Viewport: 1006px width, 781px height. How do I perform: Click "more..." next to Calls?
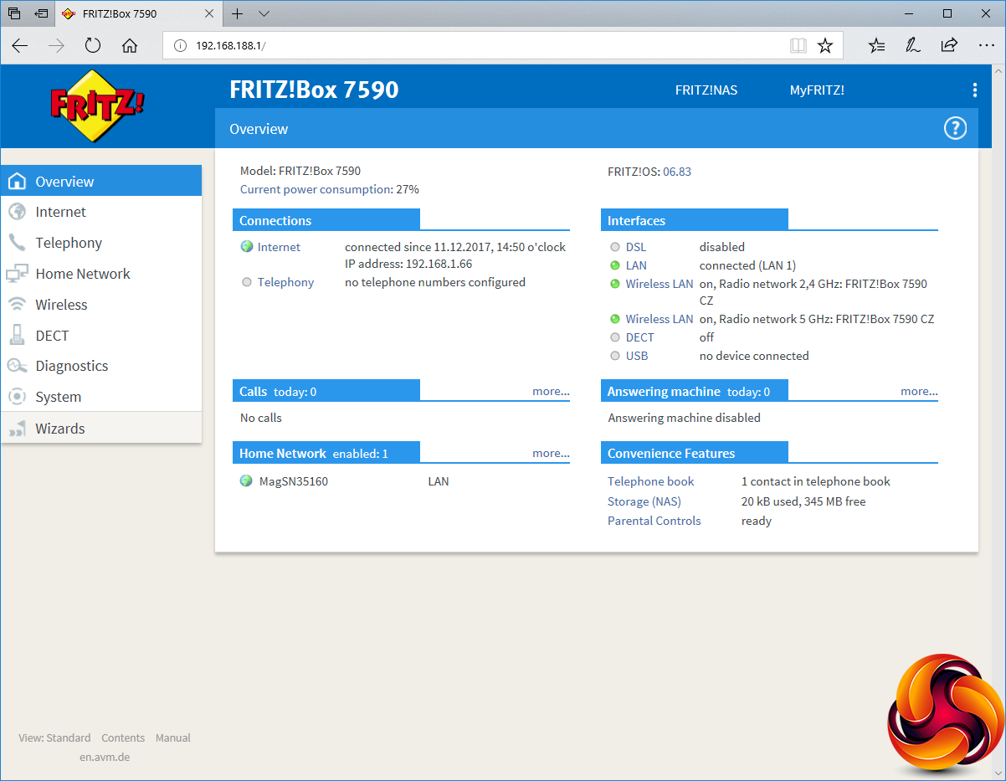point(551,391)
